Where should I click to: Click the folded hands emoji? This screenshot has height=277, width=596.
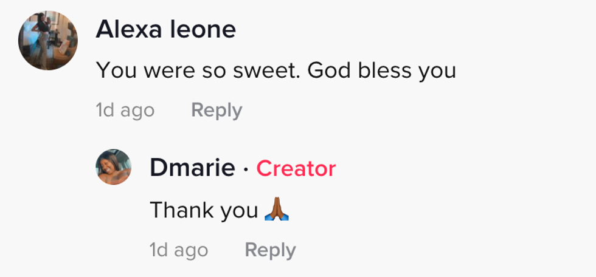pos(277,210)
